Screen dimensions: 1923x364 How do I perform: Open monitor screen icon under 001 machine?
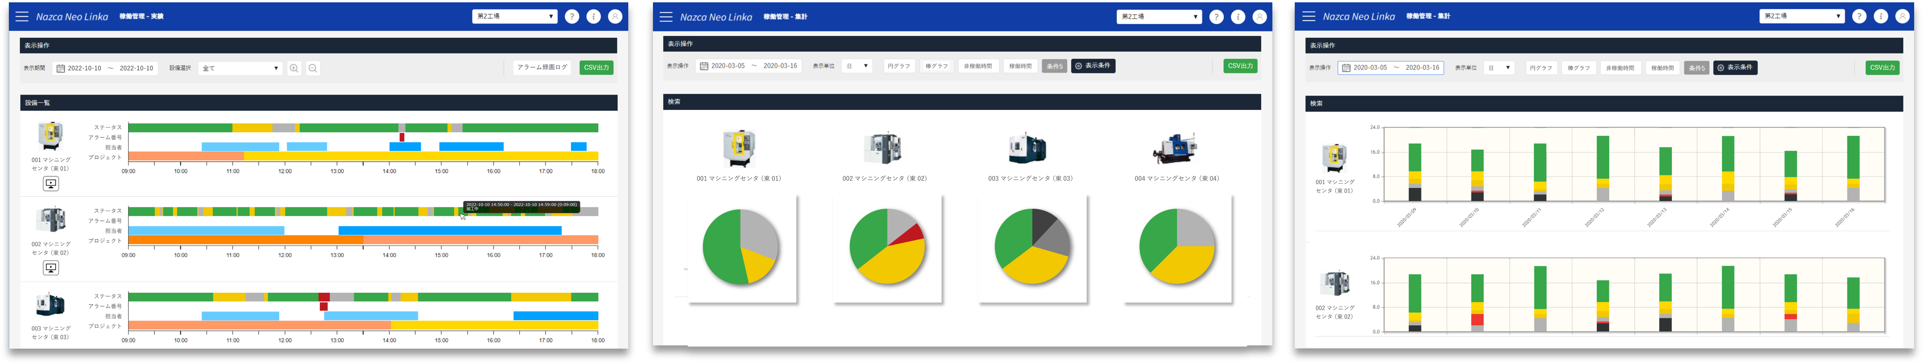click(x=51, y=184)
